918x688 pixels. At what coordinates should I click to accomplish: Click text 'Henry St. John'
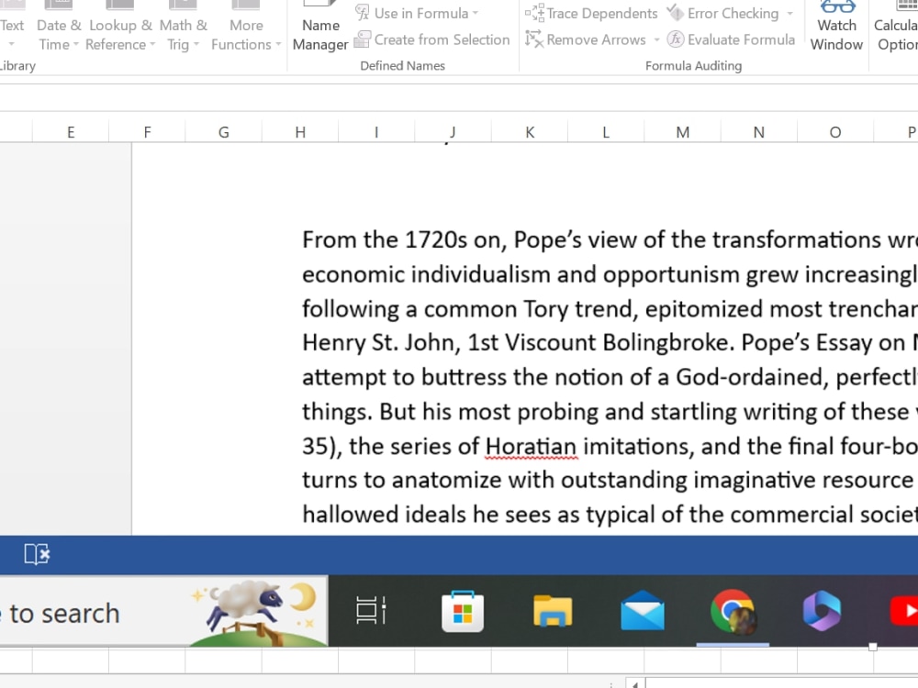381,343
